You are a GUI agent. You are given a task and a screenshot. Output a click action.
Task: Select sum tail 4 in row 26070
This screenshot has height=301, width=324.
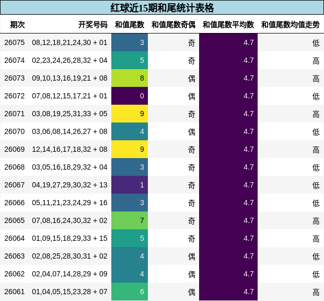130,131
